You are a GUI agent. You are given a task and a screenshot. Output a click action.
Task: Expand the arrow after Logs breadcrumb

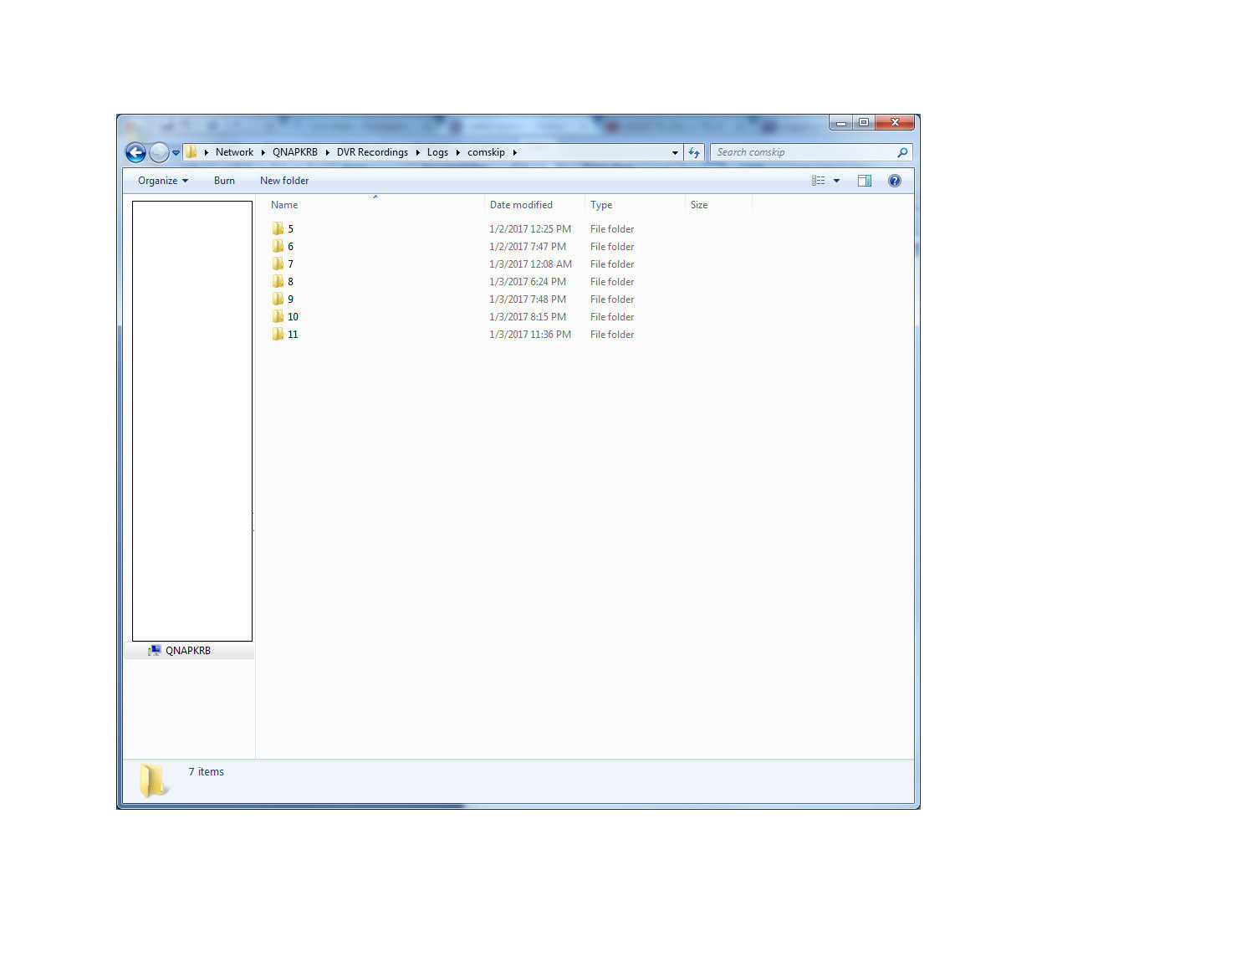click(458, 152)
